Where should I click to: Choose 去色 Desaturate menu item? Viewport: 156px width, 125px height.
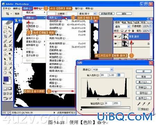pos(68,47)
